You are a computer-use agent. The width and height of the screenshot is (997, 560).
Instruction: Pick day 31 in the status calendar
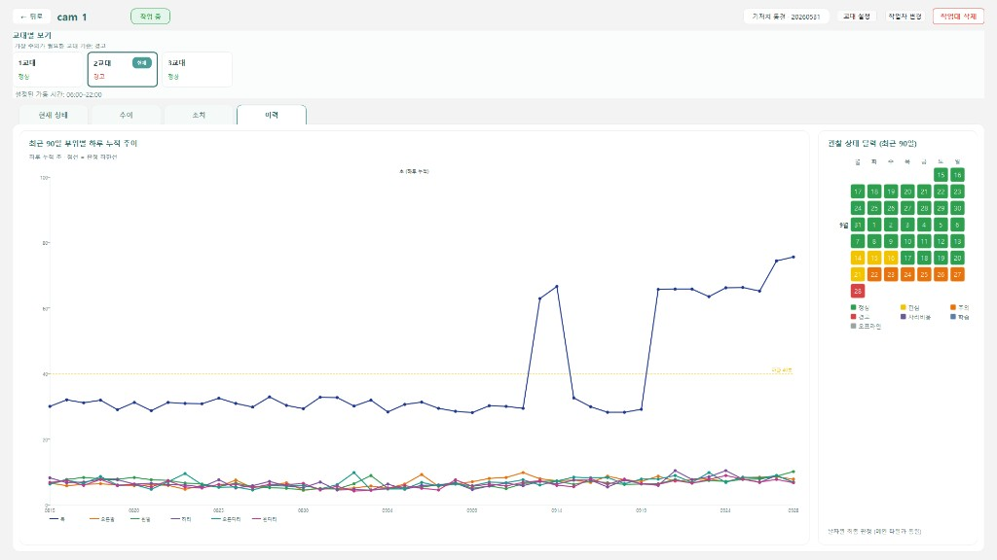858,225
